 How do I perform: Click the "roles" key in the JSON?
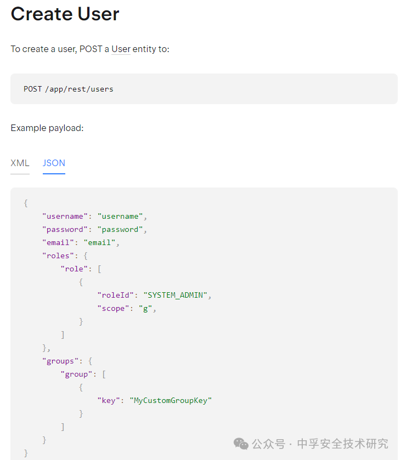pos(58,256)
